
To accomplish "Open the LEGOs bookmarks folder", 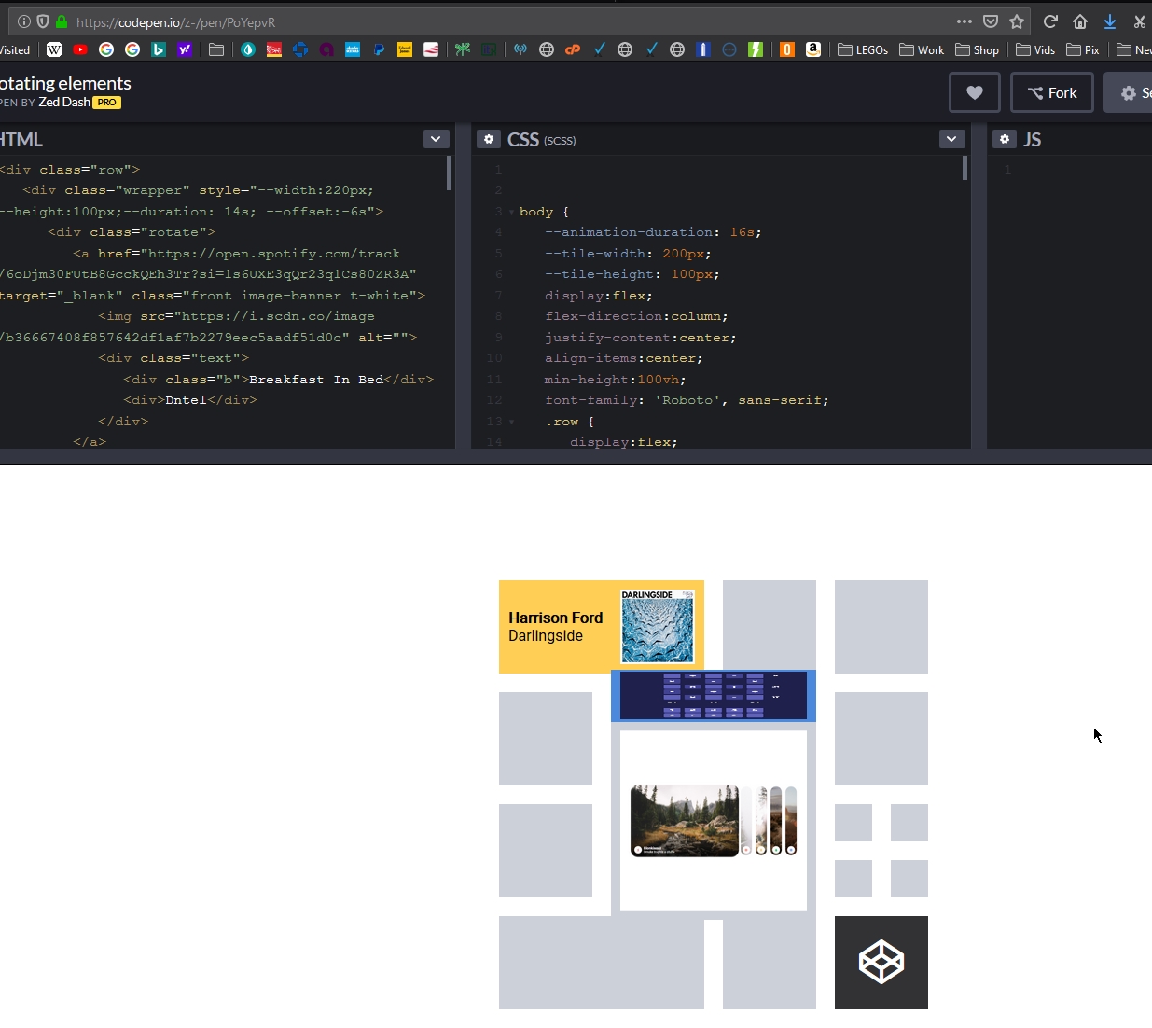I will click(863, 49).
